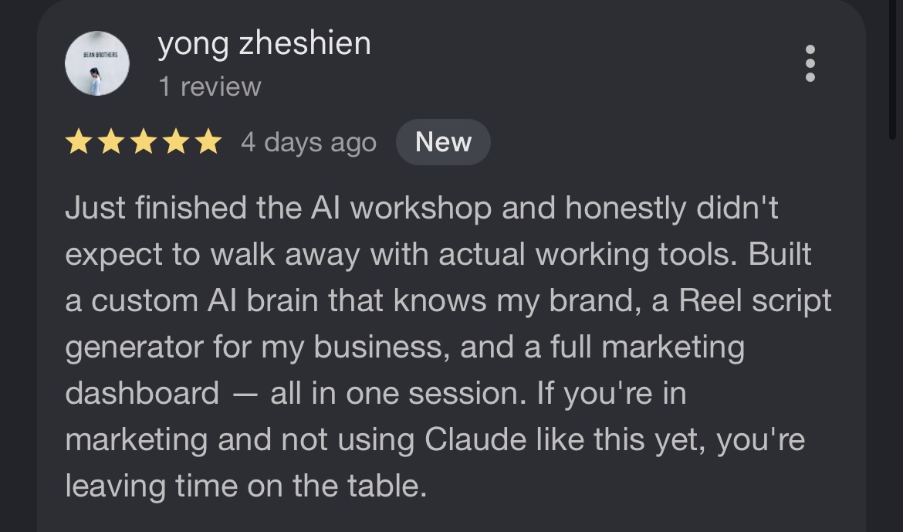Open the reviewer name yong zheshien
The height and width of the screenshot is (532, 903).
click(x=264, y=44)
